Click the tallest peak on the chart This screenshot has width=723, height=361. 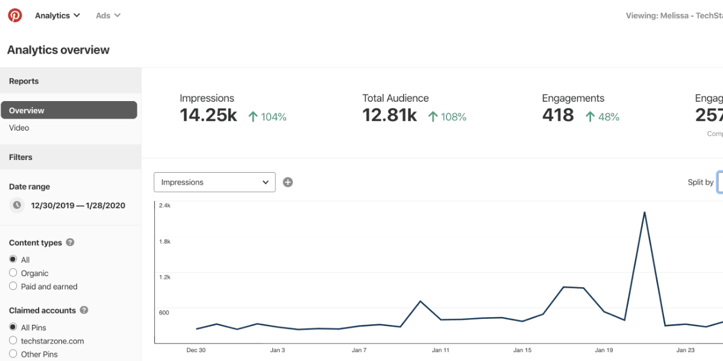pyautogui.click(x=645, y=212)
